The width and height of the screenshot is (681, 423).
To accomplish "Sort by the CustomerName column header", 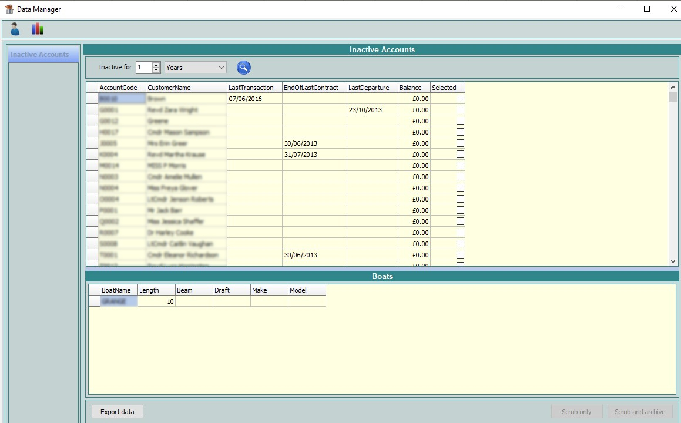I will click(x=186, y=88).
